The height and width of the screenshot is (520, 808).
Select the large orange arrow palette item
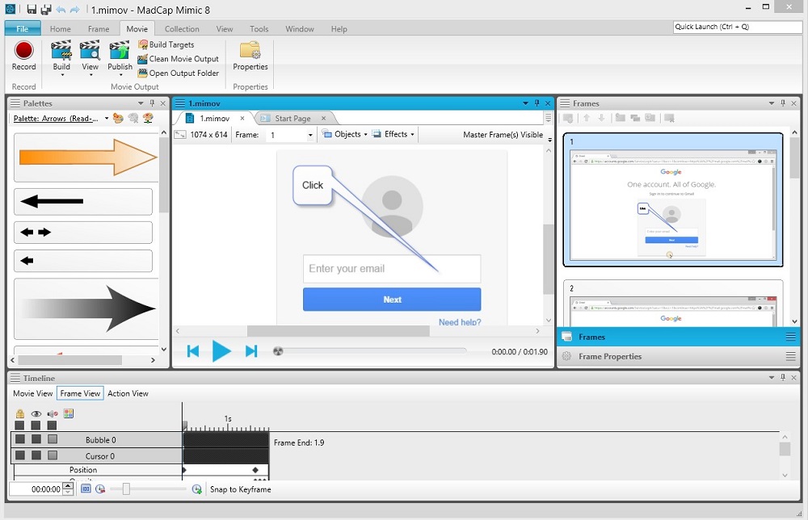click(x=86, y=157)
